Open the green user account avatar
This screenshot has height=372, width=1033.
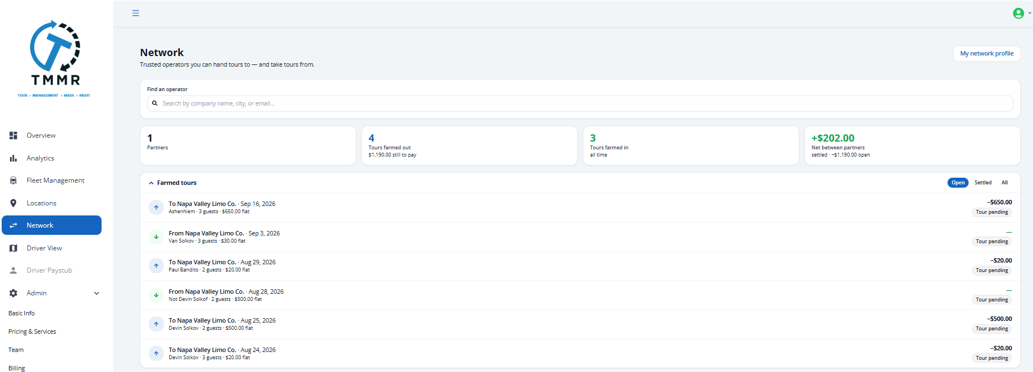(x=1018, y=13)
